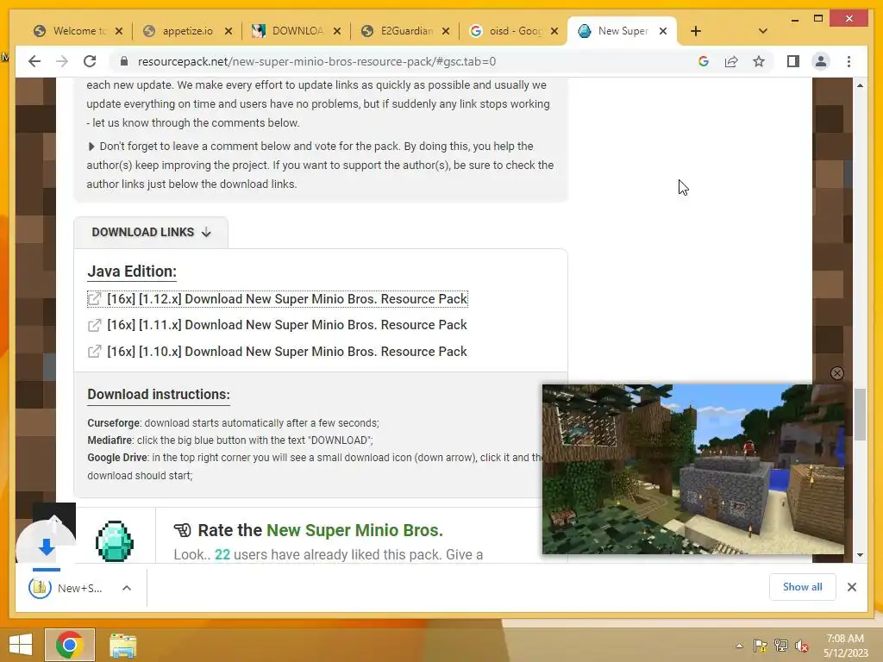The image size is (883, 662).
Task: Click the Java Edition heading
Action: pos(132,272)
